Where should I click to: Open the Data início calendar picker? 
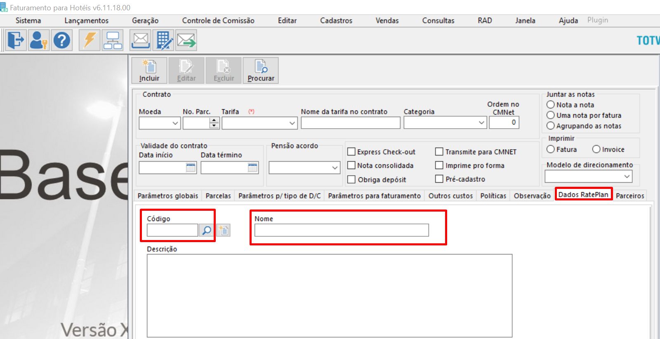pyautogui.click(x=191, y=167)
